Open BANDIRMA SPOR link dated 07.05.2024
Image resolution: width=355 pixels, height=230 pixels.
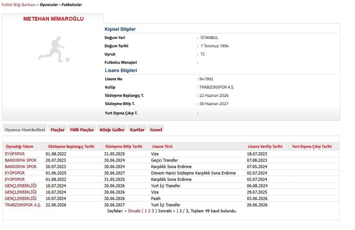20,167
